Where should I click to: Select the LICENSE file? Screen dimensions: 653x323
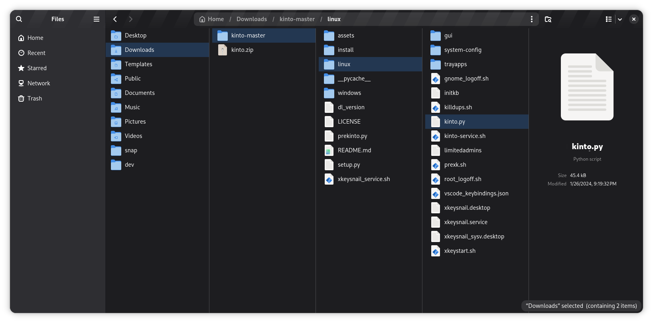click(371, 122)
